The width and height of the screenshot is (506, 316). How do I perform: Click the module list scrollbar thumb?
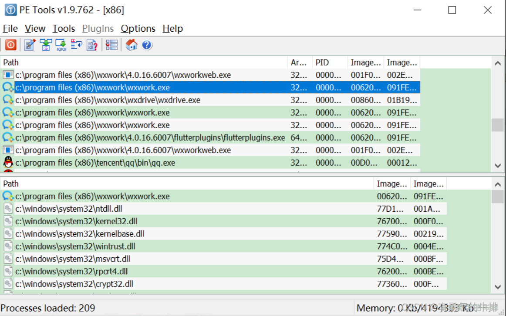(x=498, y=197)
